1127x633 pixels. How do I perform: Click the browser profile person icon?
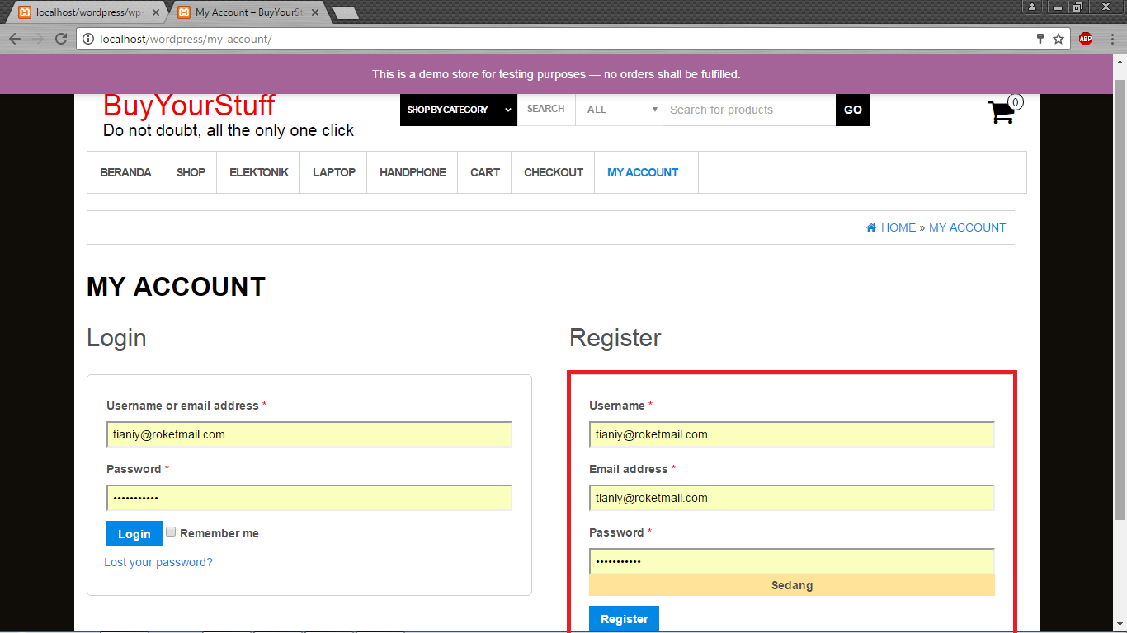point(1032,7)
